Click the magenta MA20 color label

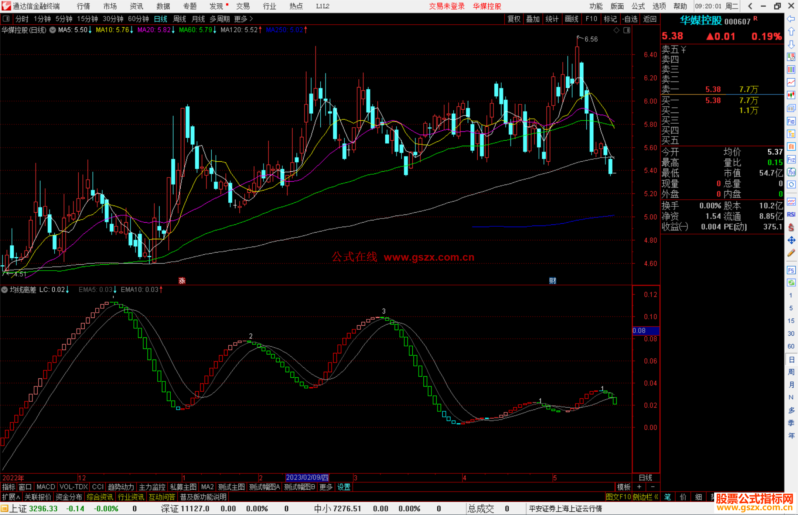pyautogui.click(x=154, y=30)
